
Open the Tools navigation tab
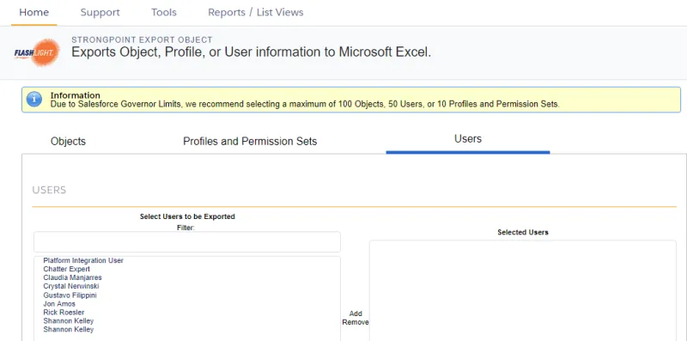tap(164, 12)
